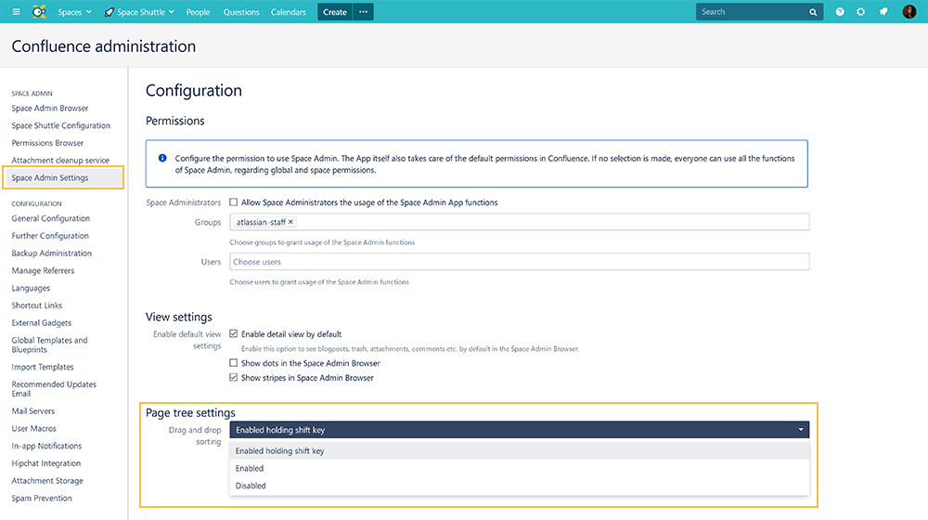Remove the atlassian-staff group tag
928x520 pixels.
pyautogui.click(x=290, y=222)
